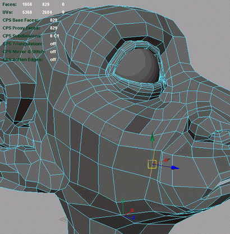Viewport: 230px width, 234px height.
Task: Click the "off" value beside CPS Soften Edges
Action: click(53, 59)
